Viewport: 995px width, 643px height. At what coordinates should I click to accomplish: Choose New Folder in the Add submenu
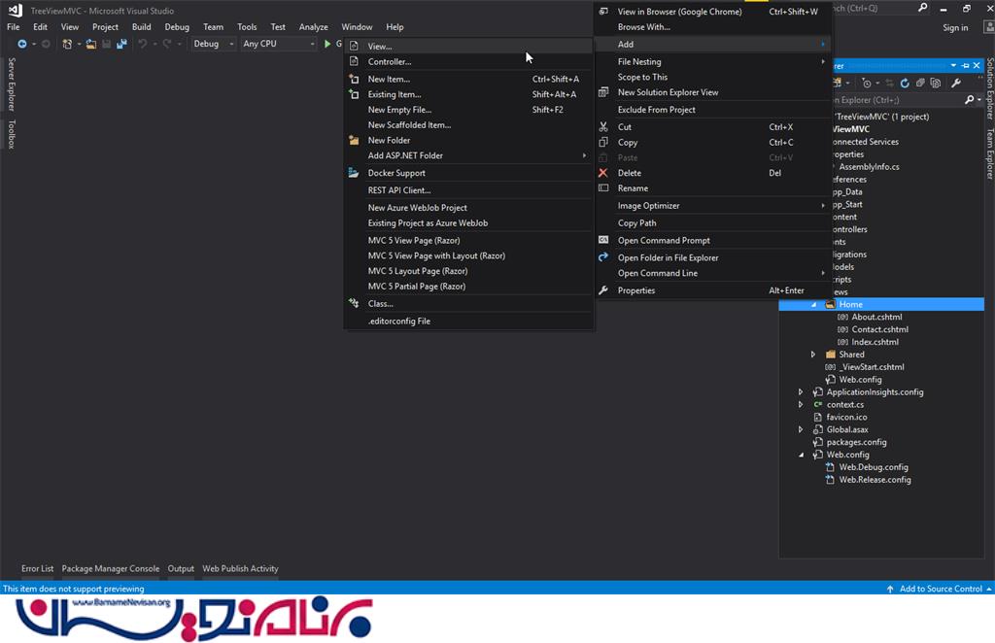point(469,140)
